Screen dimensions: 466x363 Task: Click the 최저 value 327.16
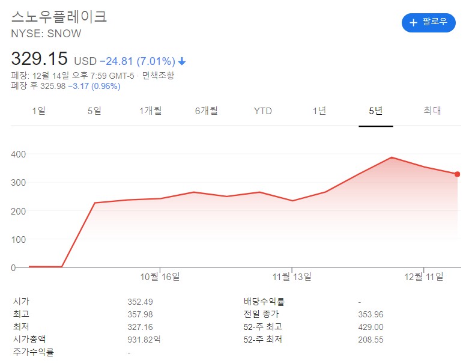(141, 327)
